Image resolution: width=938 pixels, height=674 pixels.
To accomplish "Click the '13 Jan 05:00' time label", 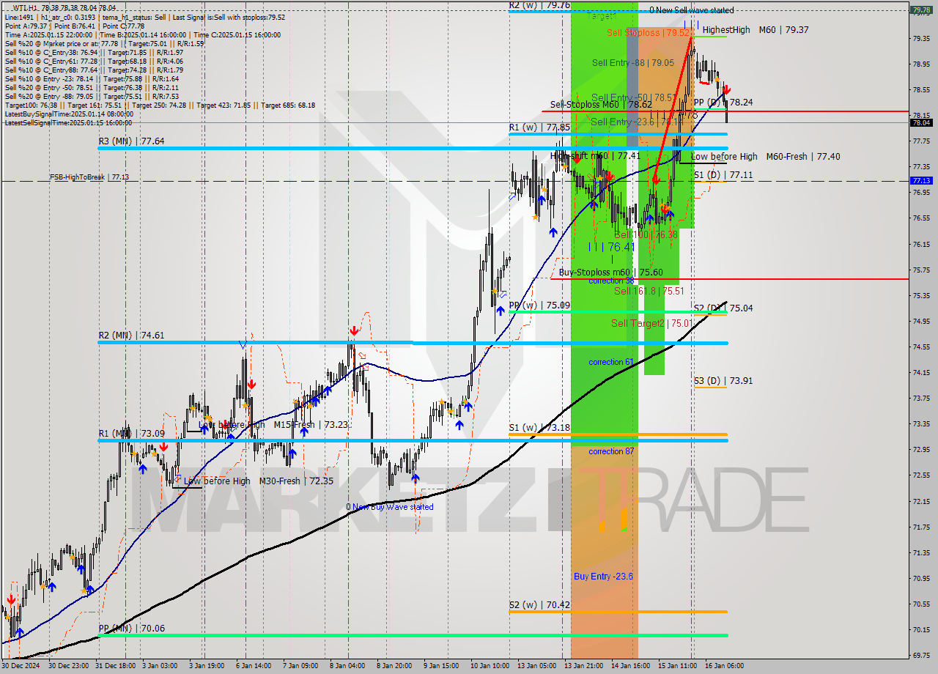I will tap(536, 666).
